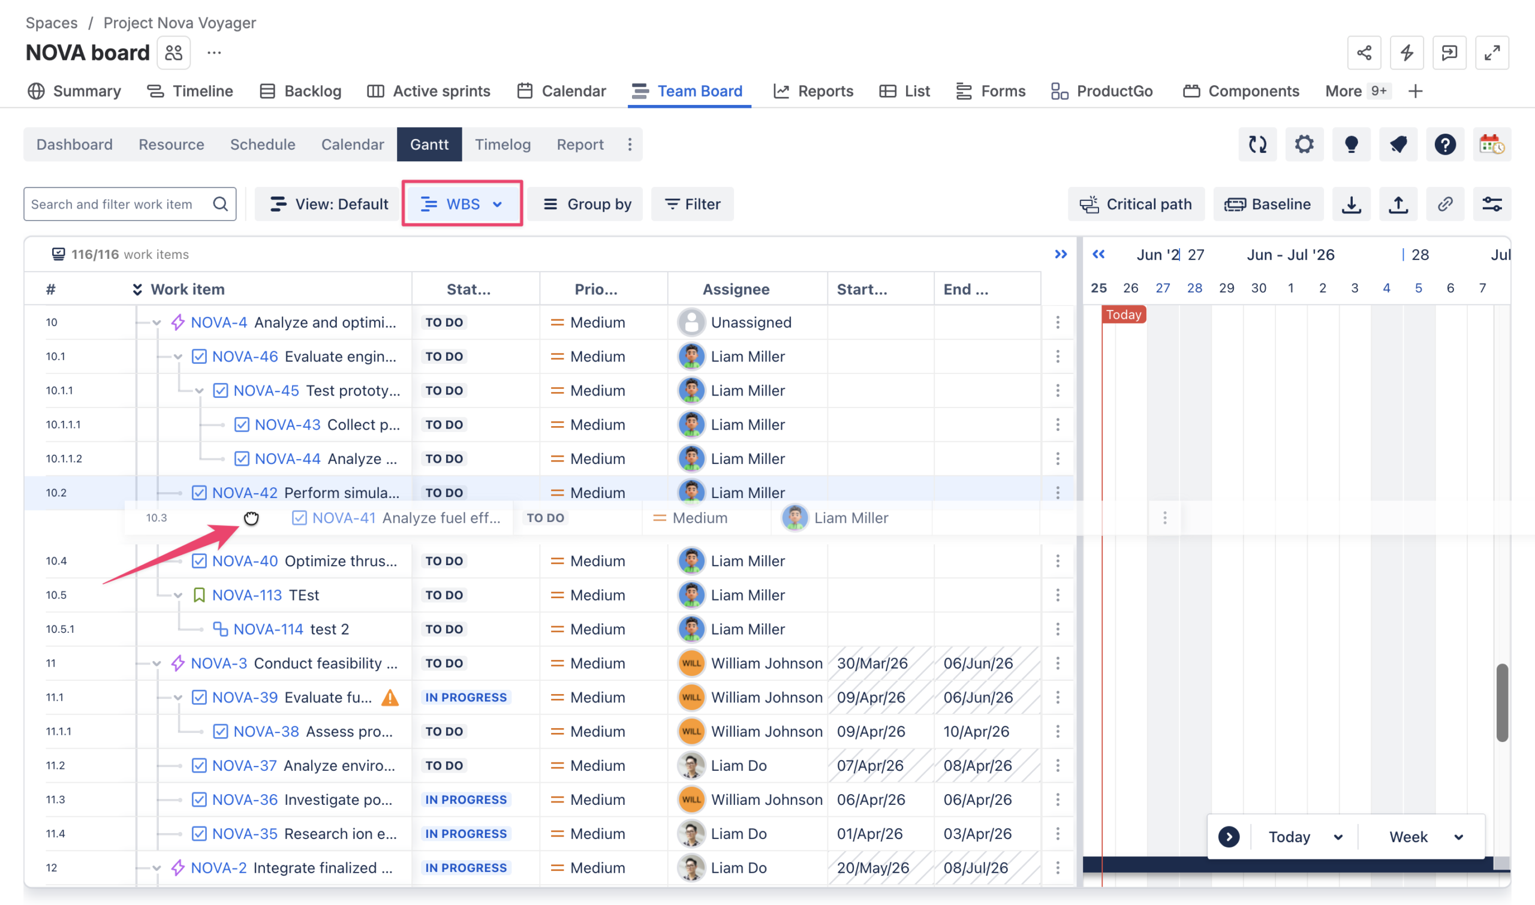
Task: Click the round arrow button beside Today
Action: click(x=1229, y=837)
